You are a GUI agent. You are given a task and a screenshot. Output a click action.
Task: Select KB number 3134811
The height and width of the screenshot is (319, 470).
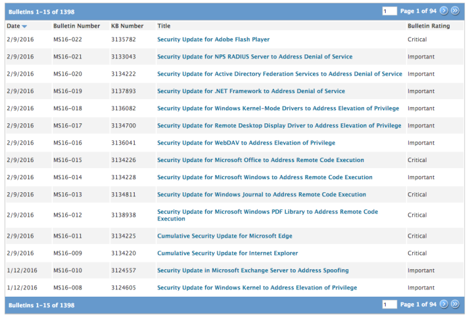(124, 194)
